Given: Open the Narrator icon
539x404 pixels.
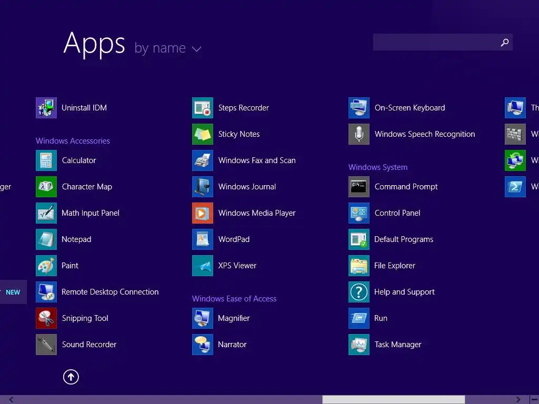Looking at the screenshot, I should (203, 345).
